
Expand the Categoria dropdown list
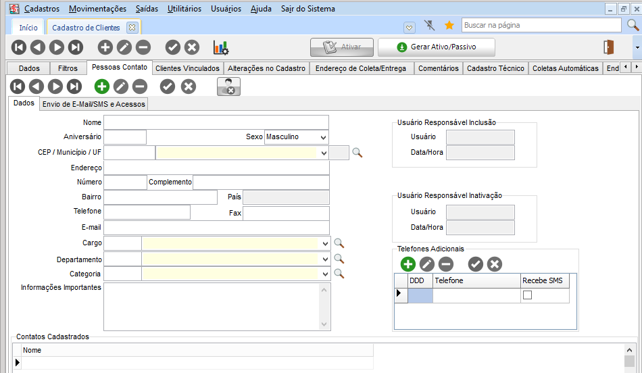click(x=323, y=274)
